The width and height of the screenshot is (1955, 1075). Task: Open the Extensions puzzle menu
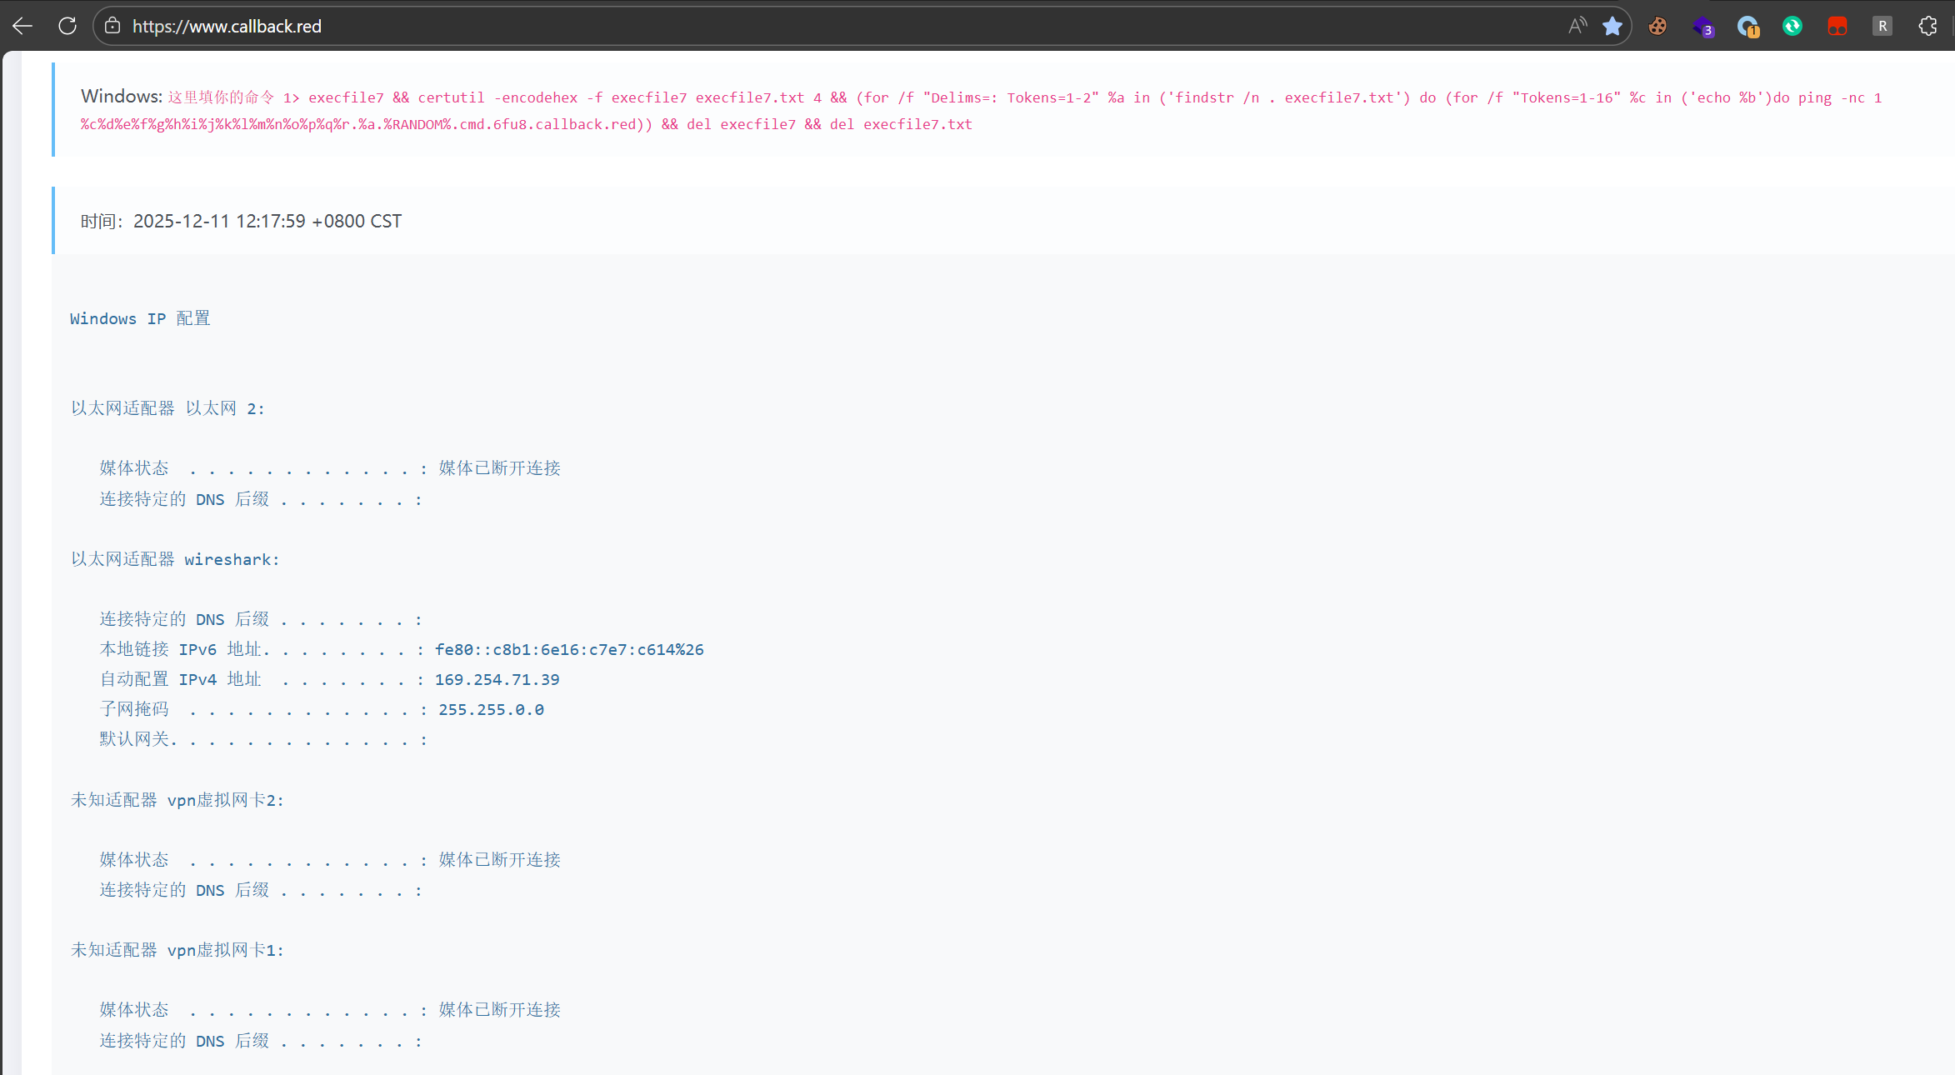point(1927,26)
